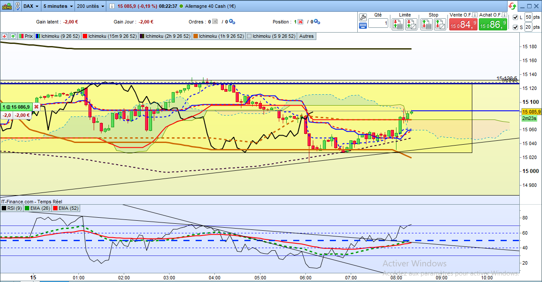Click EMA (26) green legend color box

point(27,209)
